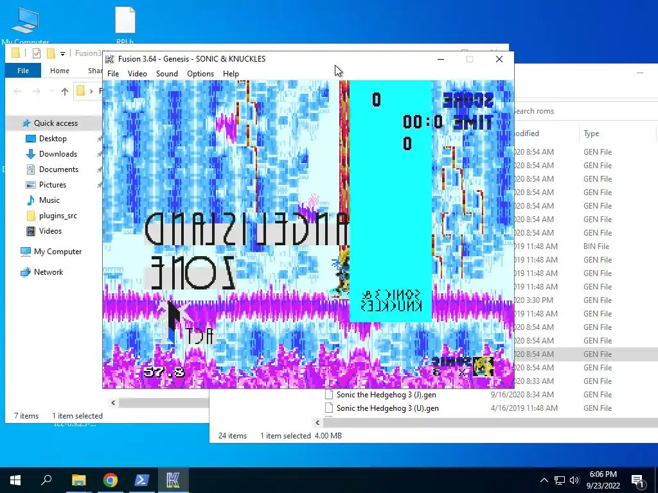
Task: Click the Music note icon
Action: [x=31, y=200]
